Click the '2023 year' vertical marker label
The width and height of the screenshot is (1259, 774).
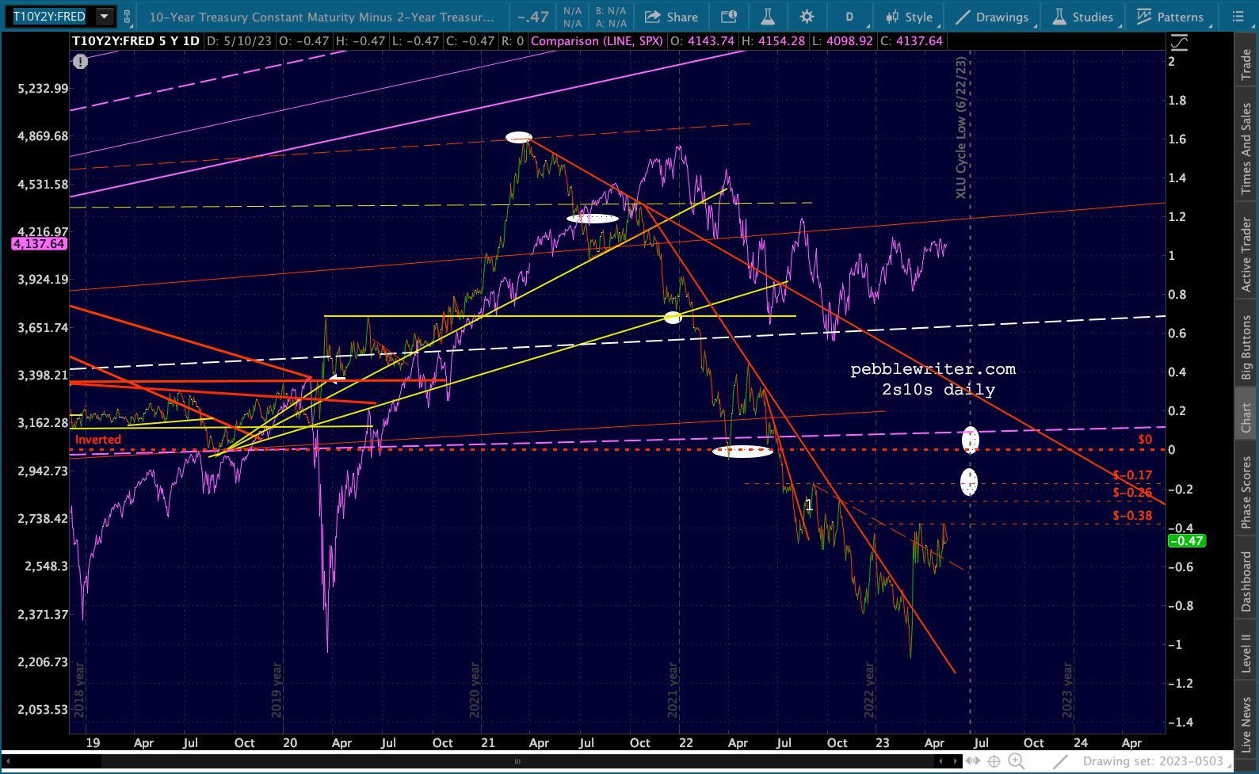tap(1067, 690)
